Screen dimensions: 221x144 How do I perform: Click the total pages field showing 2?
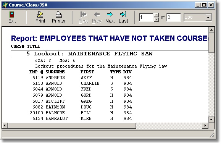tap(174, 17)
